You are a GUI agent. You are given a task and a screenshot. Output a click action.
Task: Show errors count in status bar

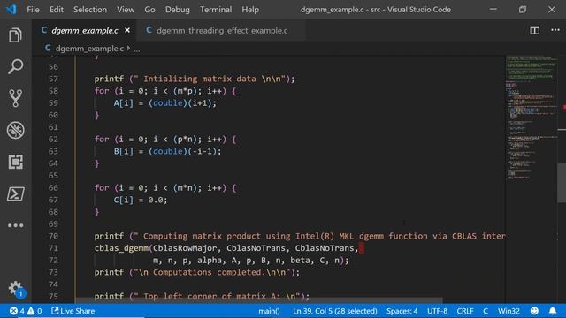pyautogui.click(x=17, y=311)
